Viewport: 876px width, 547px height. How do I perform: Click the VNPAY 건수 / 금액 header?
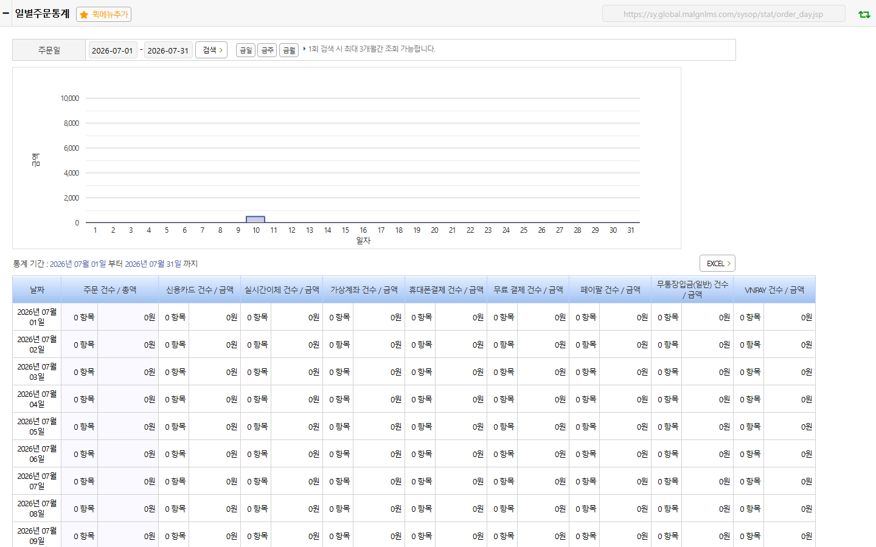pos(774,290)
